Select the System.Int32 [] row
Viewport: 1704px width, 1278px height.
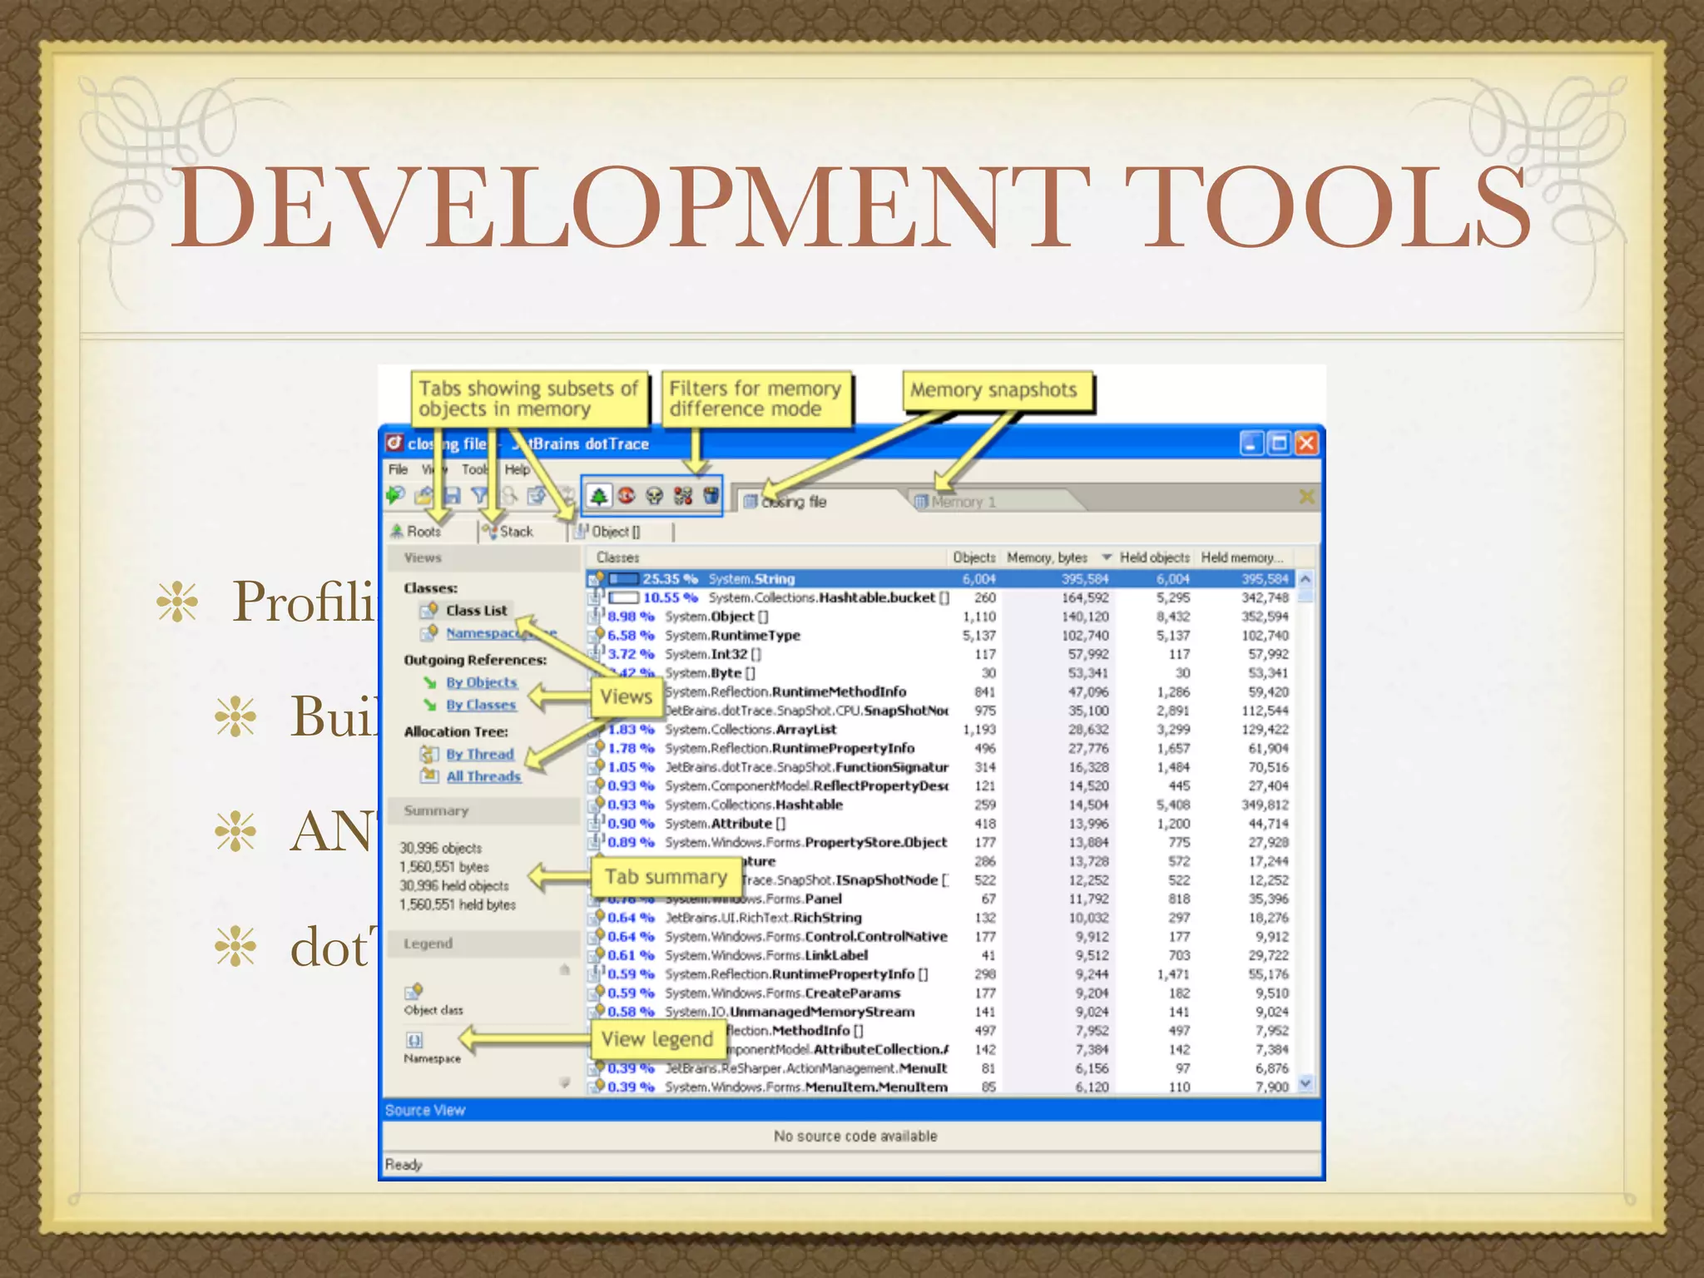pos(940,654)
